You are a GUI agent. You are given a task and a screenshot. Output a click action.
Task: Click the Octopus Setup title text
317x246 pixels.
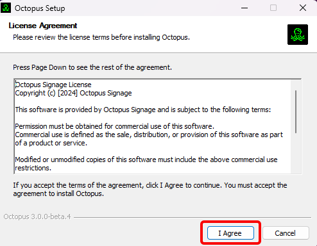pos(40,8)
